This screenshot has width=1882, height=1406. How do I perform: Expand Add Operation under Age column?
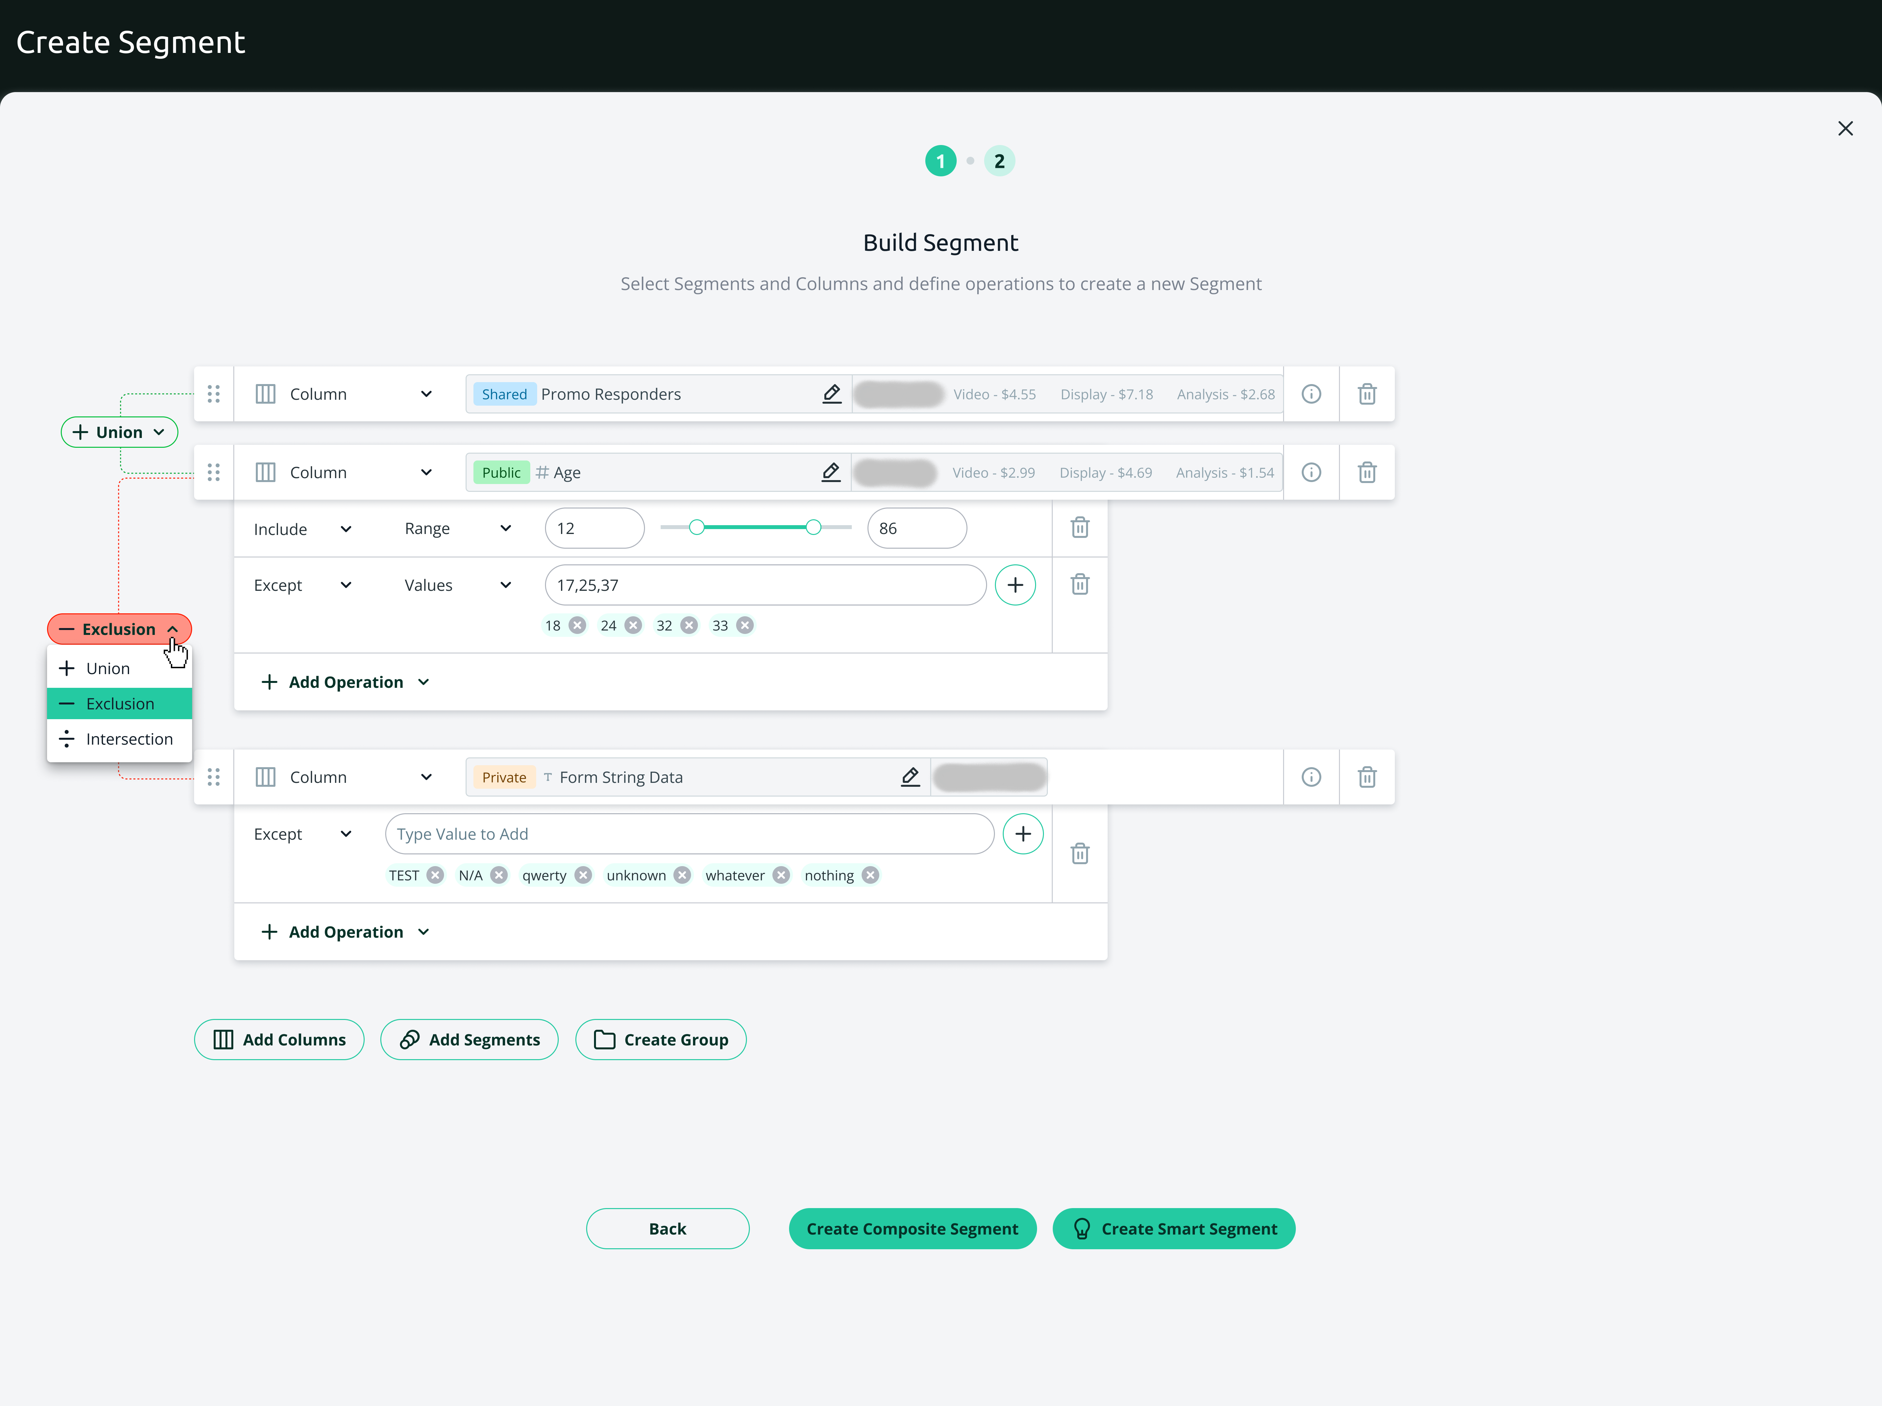point(345,682)
